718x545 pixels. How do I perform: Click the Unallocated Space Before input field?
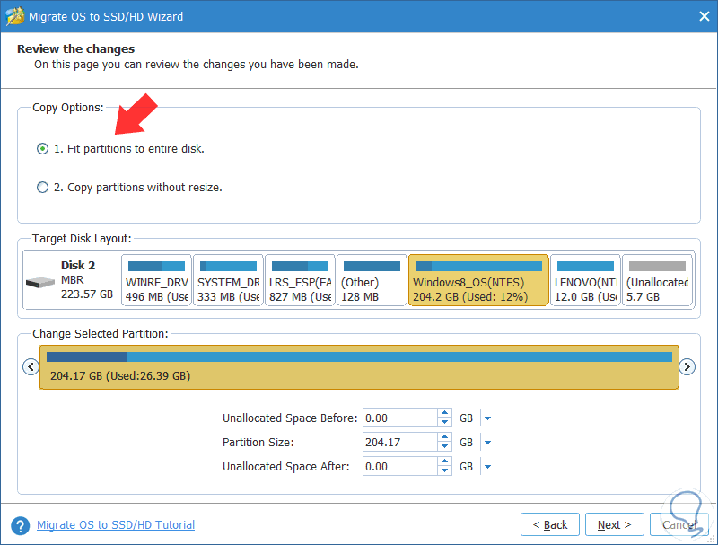click(x=400, y=418)
